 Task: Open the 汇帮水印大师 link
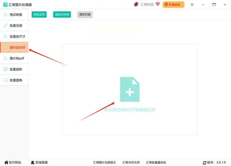tap(131, 162)
